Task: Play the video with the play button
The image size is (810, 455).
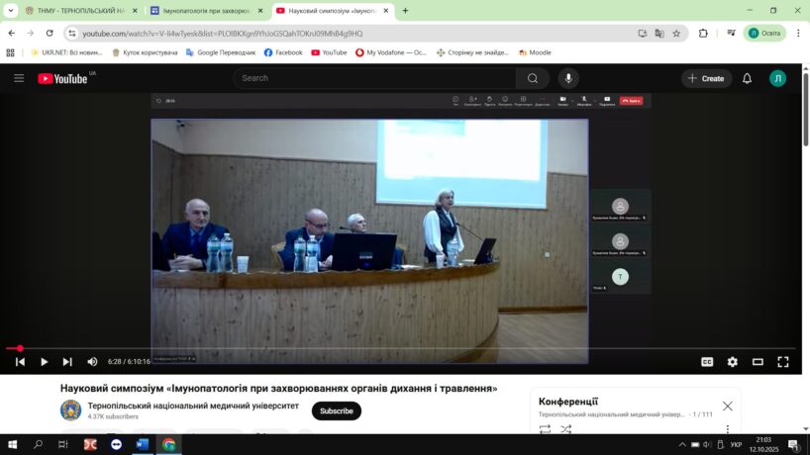Action: (44, 362)
